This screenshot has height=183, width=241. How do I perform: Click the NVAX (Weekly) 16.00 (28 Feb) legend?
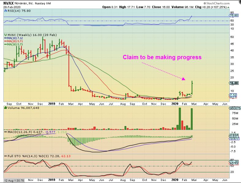[x=32, y=35]
